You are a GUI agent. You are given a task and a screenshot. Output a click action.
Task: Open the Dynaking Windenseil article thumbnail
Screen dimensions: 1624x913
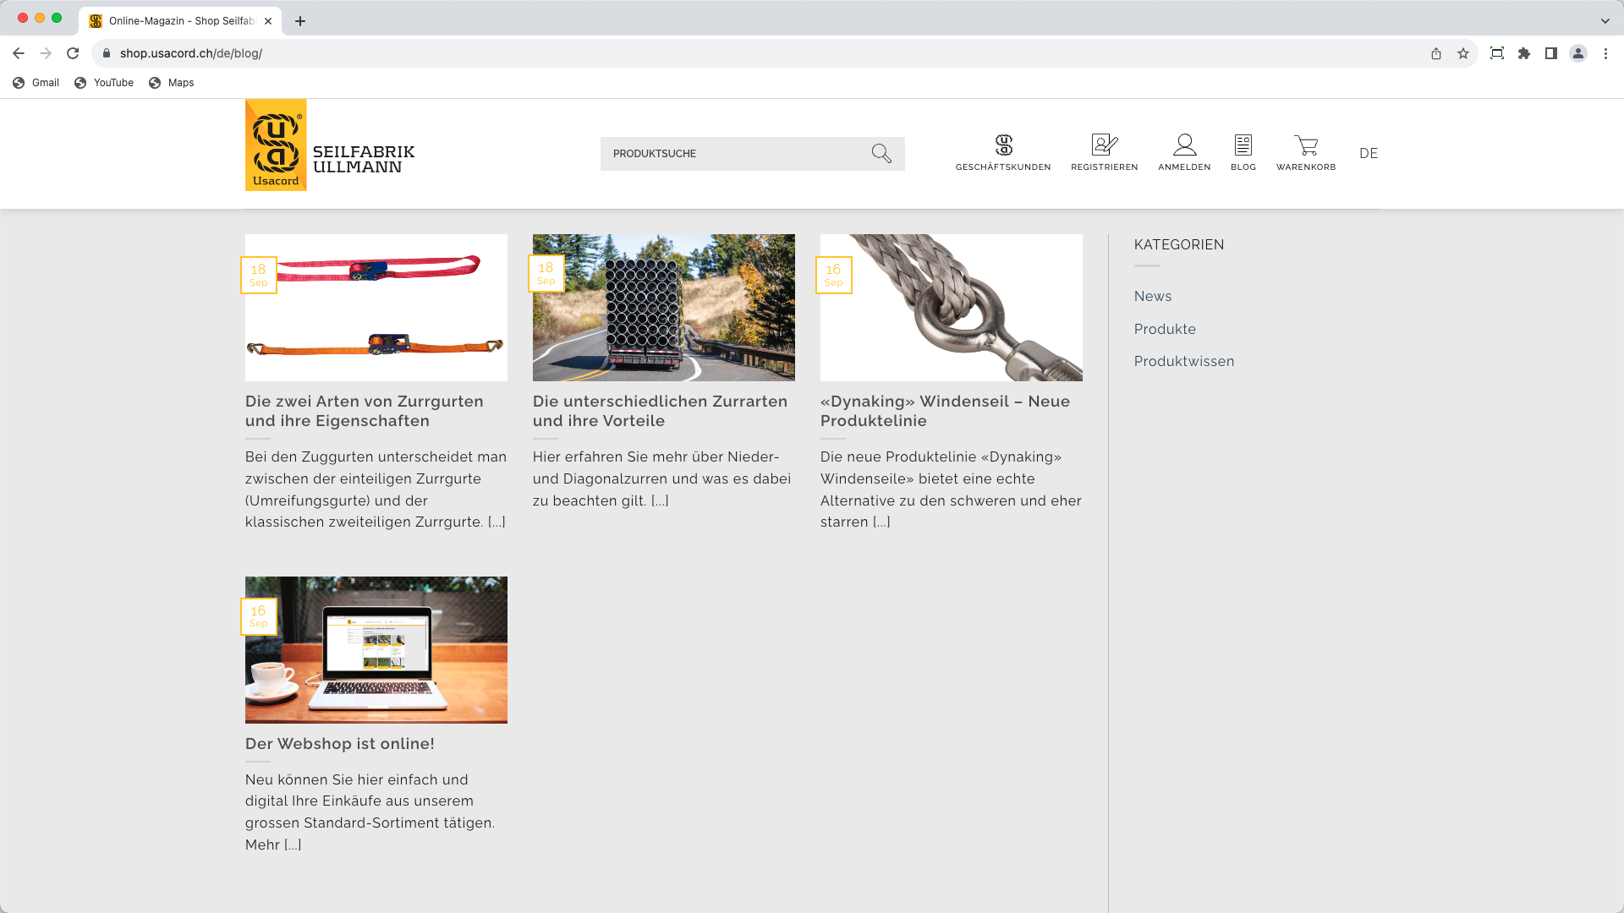click(951, 308)
